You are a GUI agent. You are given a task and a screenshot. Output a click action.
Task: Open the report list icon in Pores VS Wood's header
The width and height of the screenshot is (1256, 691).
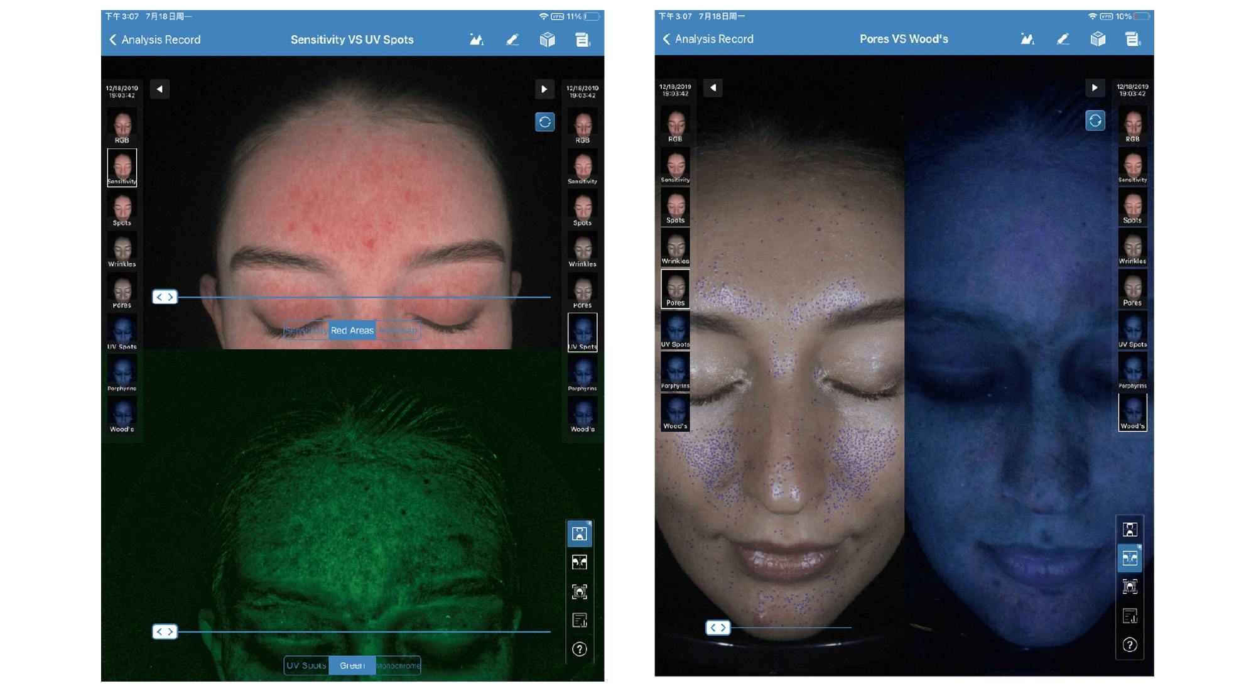tap(1133, 39)
